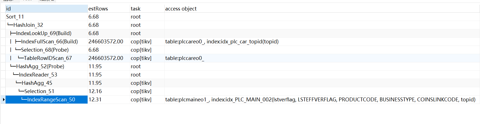Click the highlighted IndexRangeScan_50 cell

tap(51, 100)
